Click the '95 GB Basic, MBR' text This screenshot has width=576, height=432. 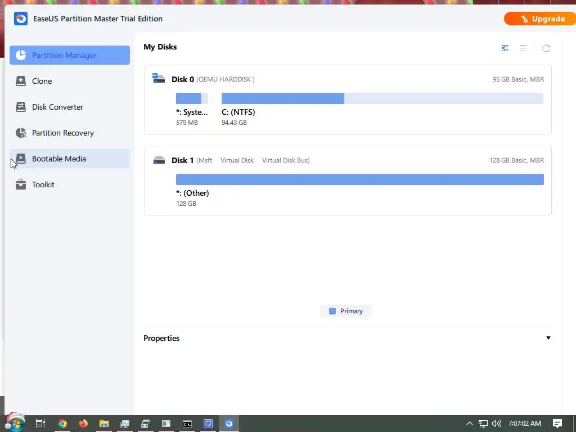tap(518, 79)
